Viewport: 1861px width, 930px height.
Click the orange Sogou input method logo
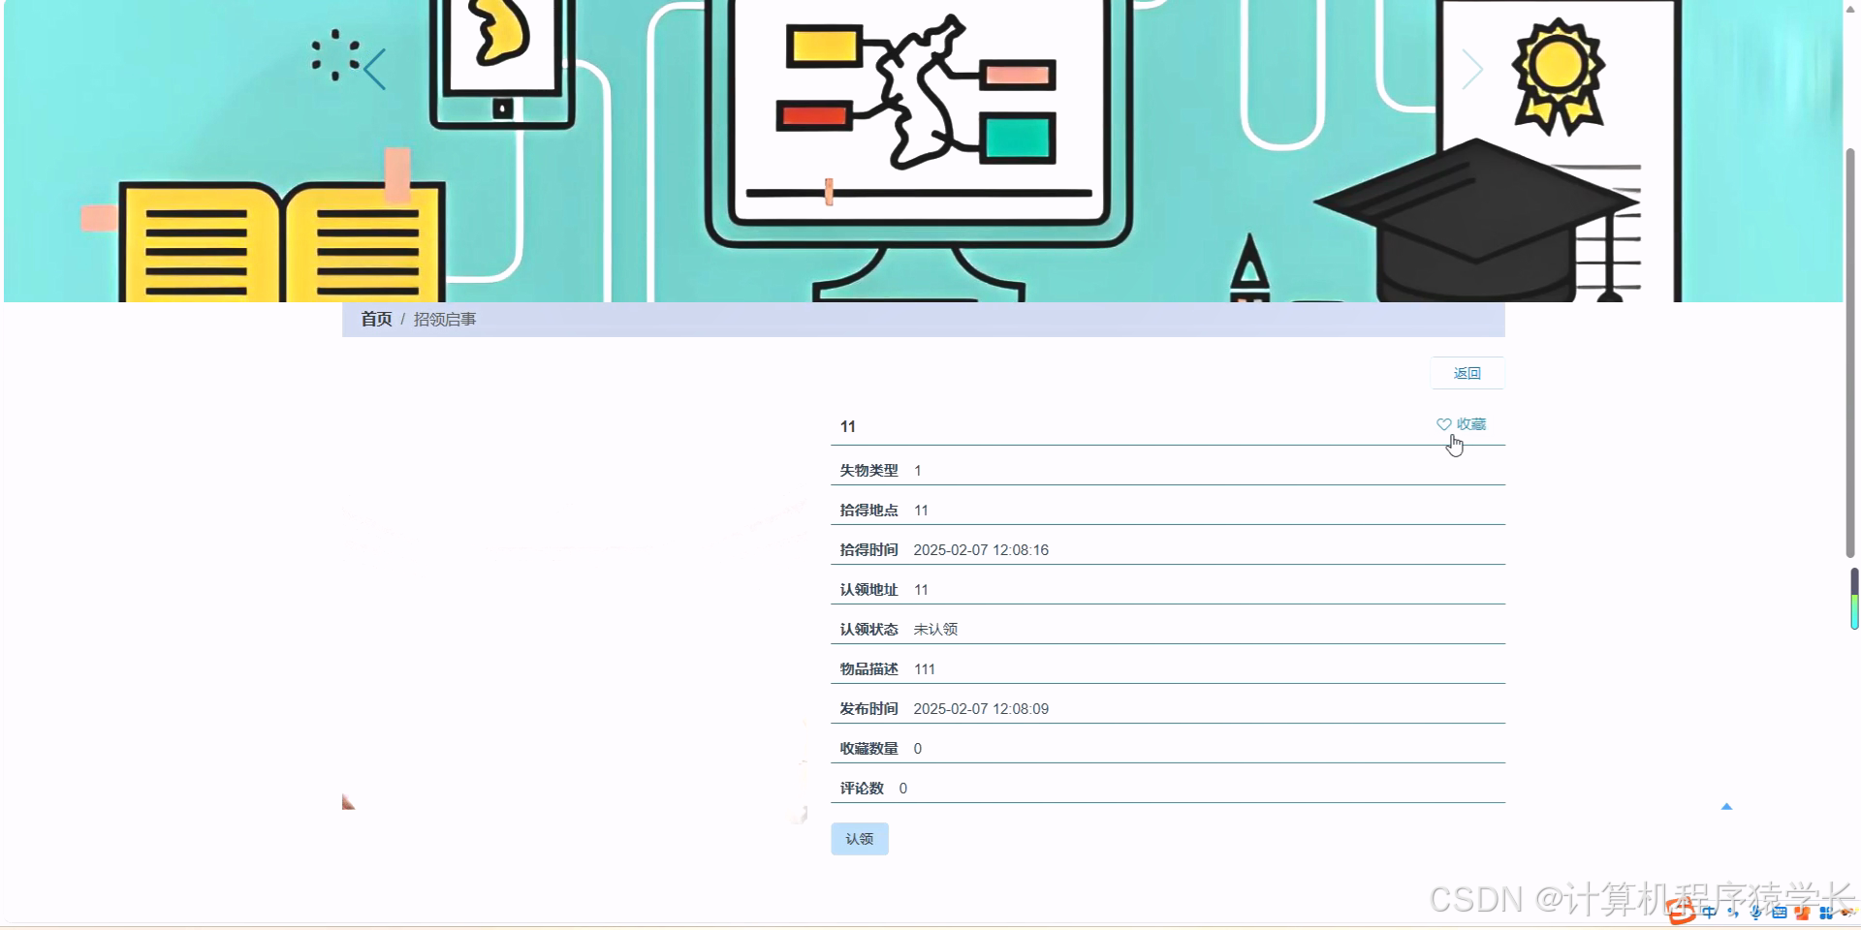tap(1682, 912)
